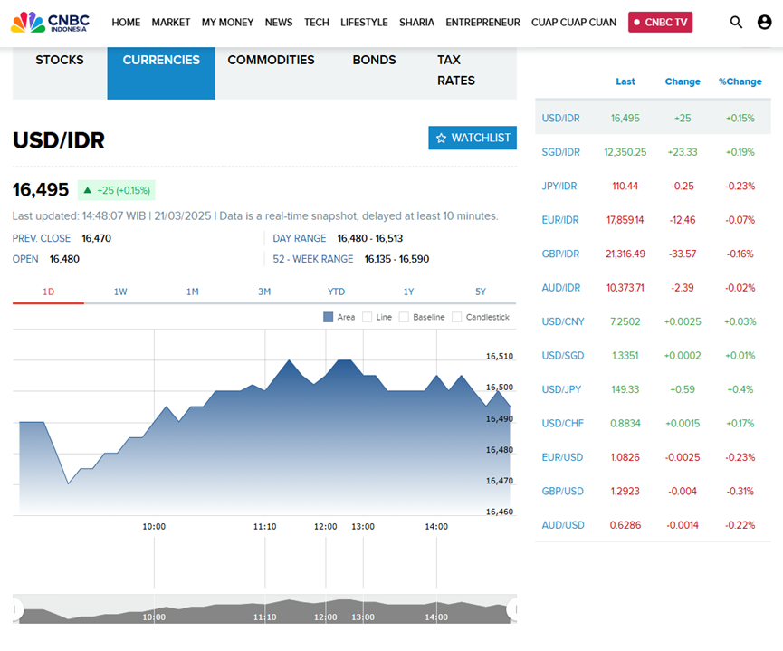The height and width of the screenshot is (651, 783).
Task: Open CNBC TV live button
Action: [660, 23]
